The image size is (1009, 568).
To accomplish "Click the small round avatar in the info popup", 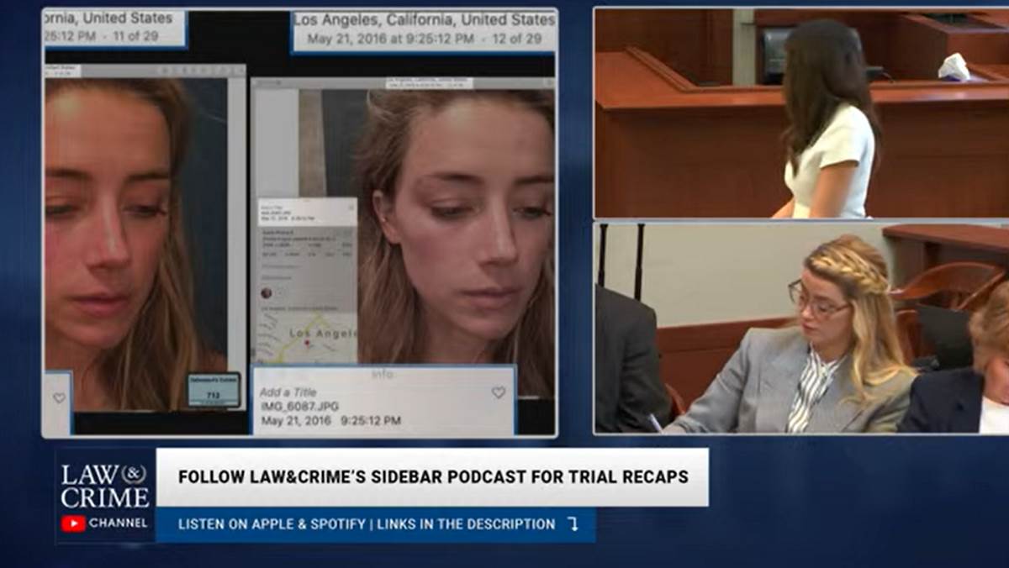I will pos(267,293).
